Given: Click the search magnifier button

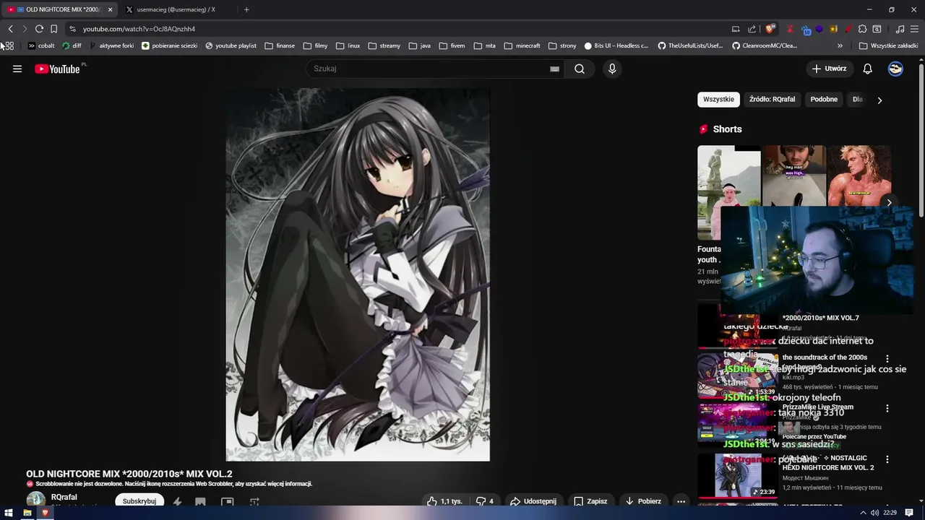Looking at the screenshot, I should 580,69.
